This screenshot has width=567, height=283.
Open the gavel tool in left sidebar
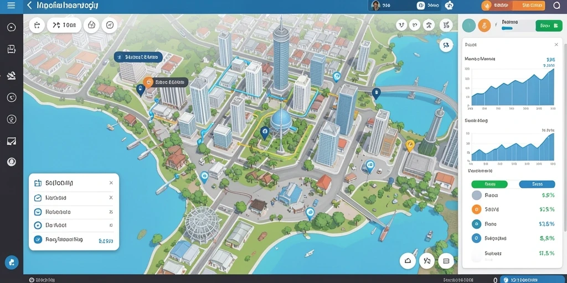pos(12,75)
